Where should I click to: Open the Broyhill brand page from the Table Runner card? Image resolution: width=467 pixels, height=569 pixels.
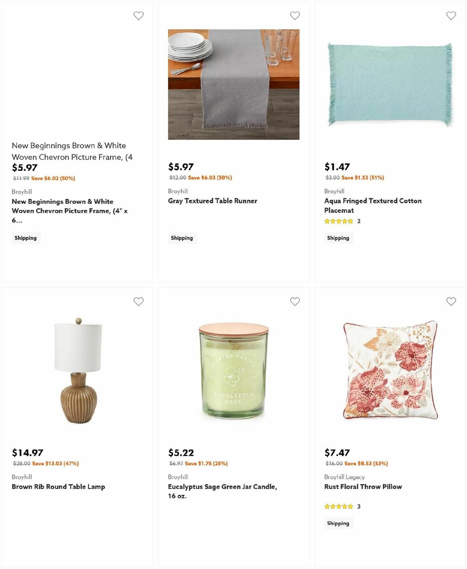pos(177,191)
